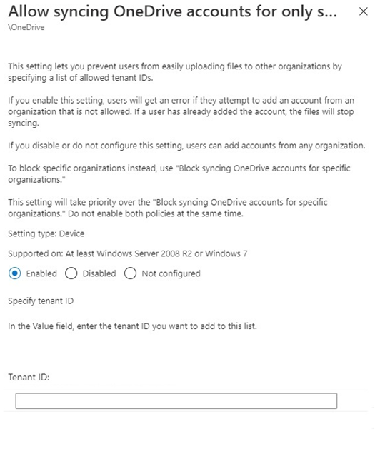Close the OneDrive policy settings pane
This screenshot has width=385, height=449.
pyautogui.click(x=364, y=11)
